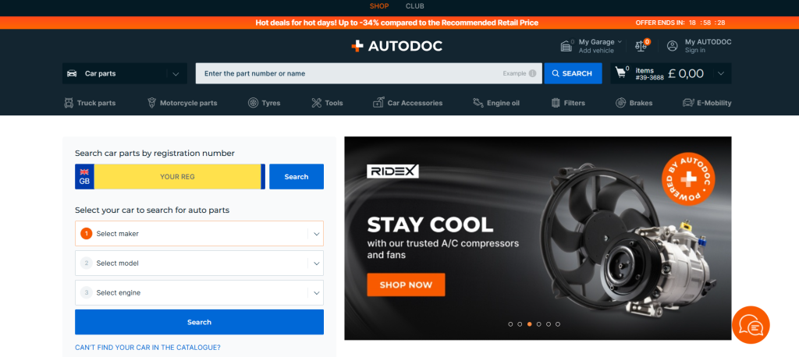The height and width of the screenshot is (357, 799).
Task: Click the blue SEARCH button in header
Action: [573, 73]
